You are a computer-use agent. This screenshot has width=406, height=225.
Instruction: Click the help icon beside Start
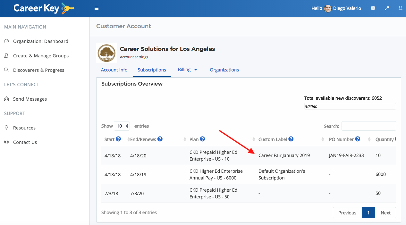[x=118, y=139]
